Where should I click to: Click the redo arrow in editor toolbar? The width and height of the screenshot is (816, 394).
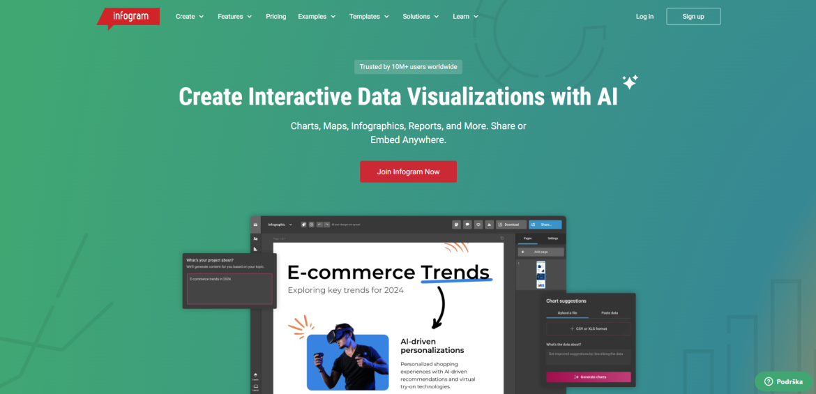pyautogui.click(x=327, y=225)
